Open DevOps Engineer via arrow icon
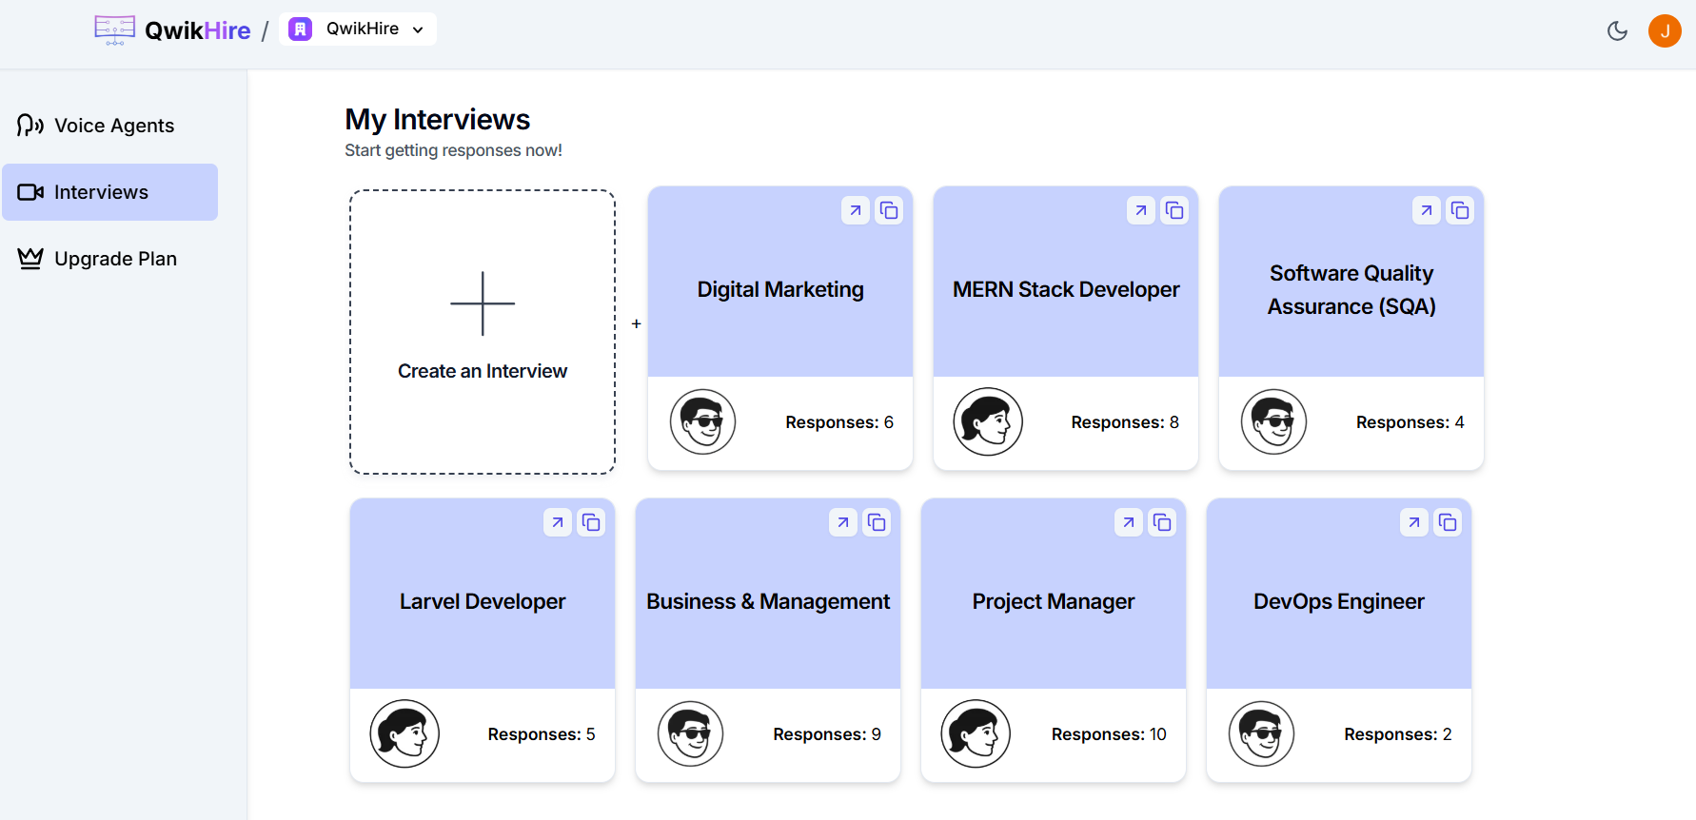 tap(1414, 522)
